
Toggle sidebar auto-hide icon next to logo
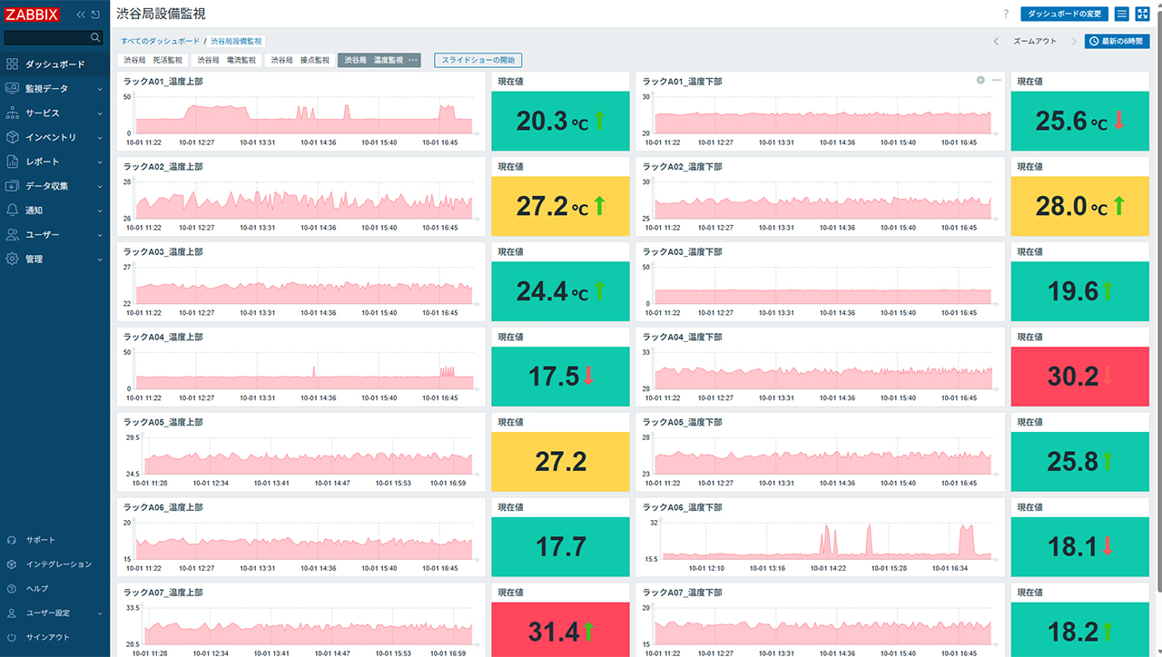point(96,15)
